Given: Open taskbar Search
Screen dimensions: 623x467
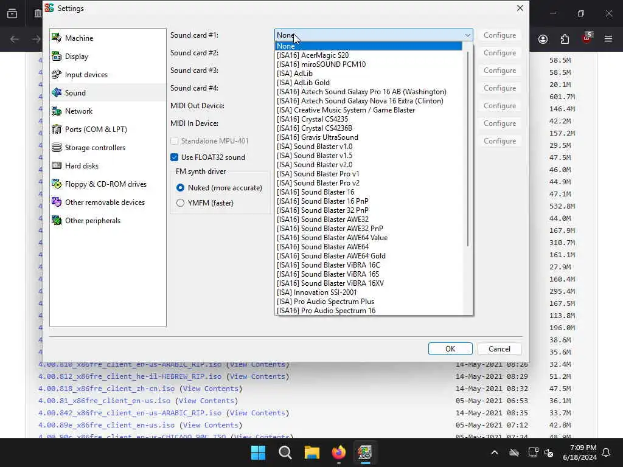Looking at the screenshot, I should pos(285,452).
